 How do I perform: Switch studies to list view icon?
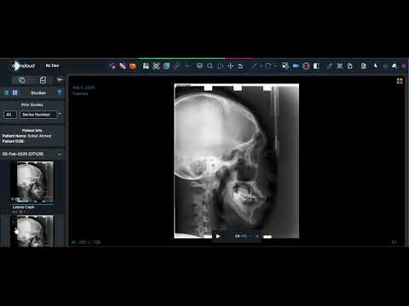coord(6,93)
